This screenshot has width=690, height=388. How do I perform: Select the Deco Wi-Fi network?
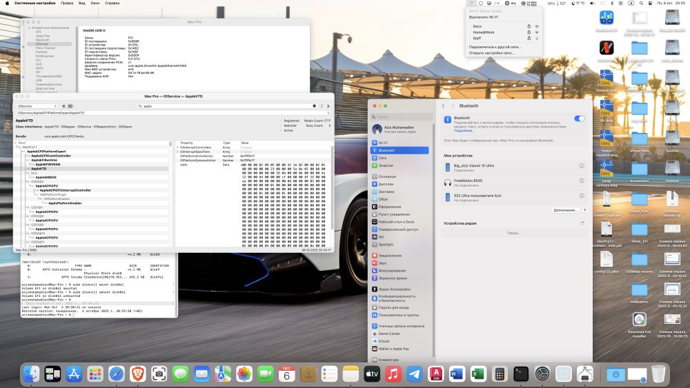(x=504, y=26)
